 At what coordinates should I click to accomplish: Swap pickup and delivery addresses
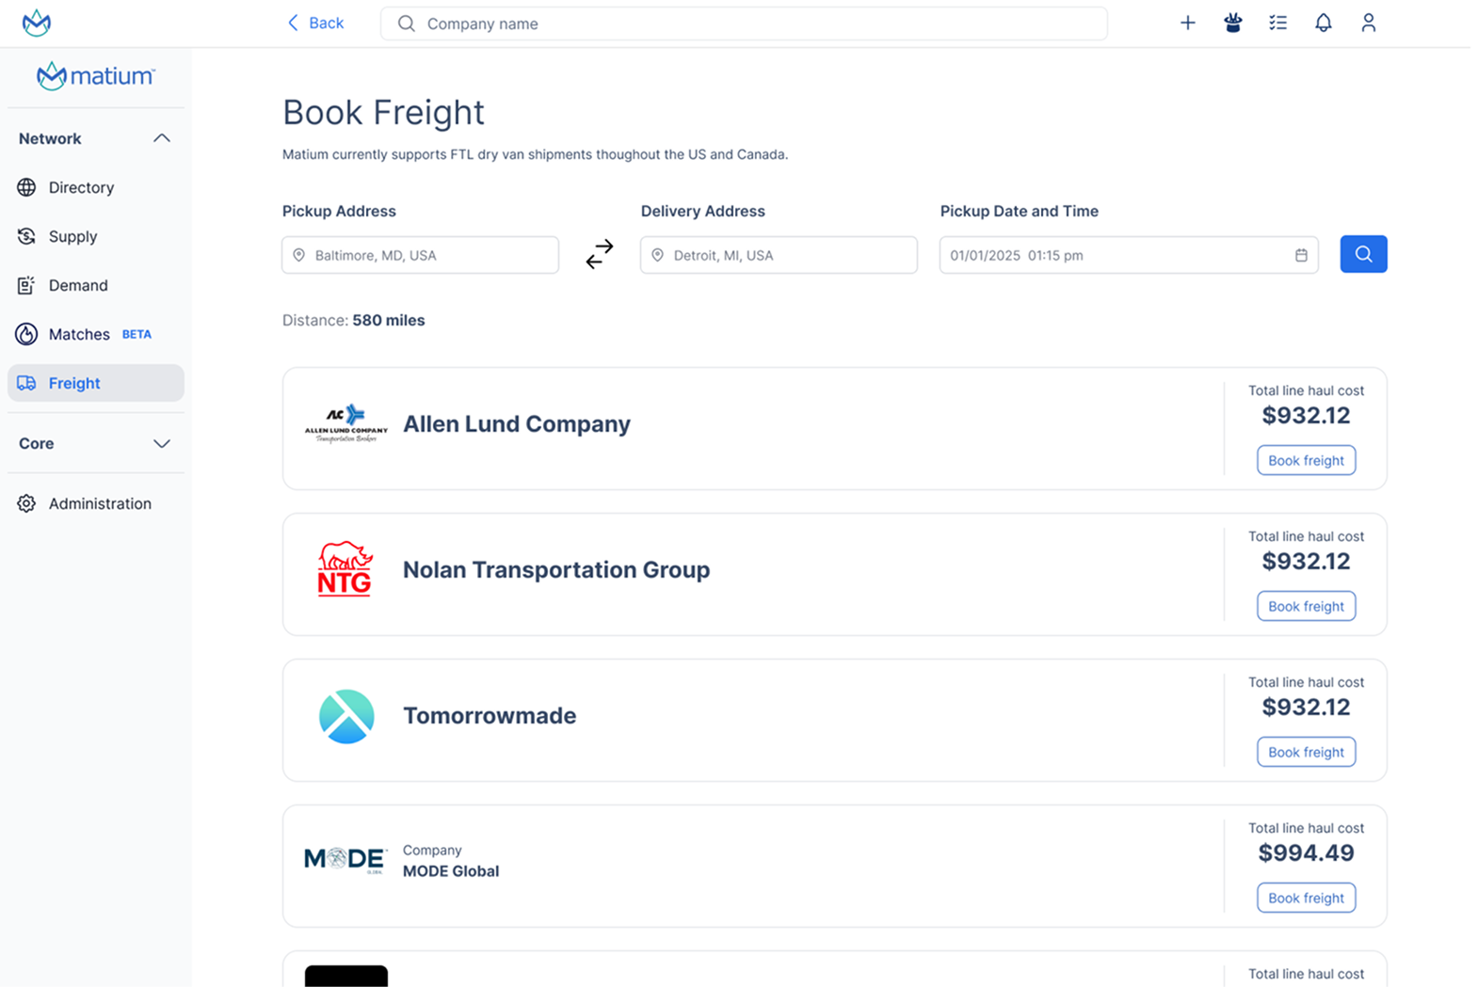click(x=600, y=254)
